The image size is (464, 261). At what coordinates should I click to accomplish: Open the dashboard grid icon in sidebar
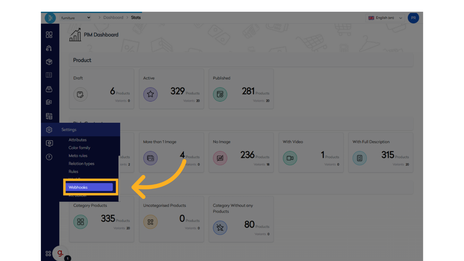[49, 35]
